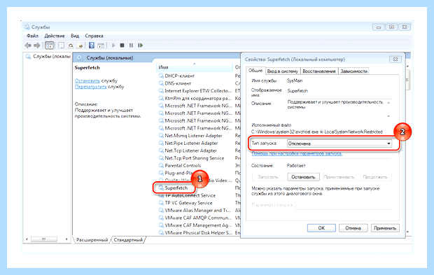Image resolution: width=434 pixels, height=275 pixels.
Task: Click the Приостановить button
Action: 339,177
